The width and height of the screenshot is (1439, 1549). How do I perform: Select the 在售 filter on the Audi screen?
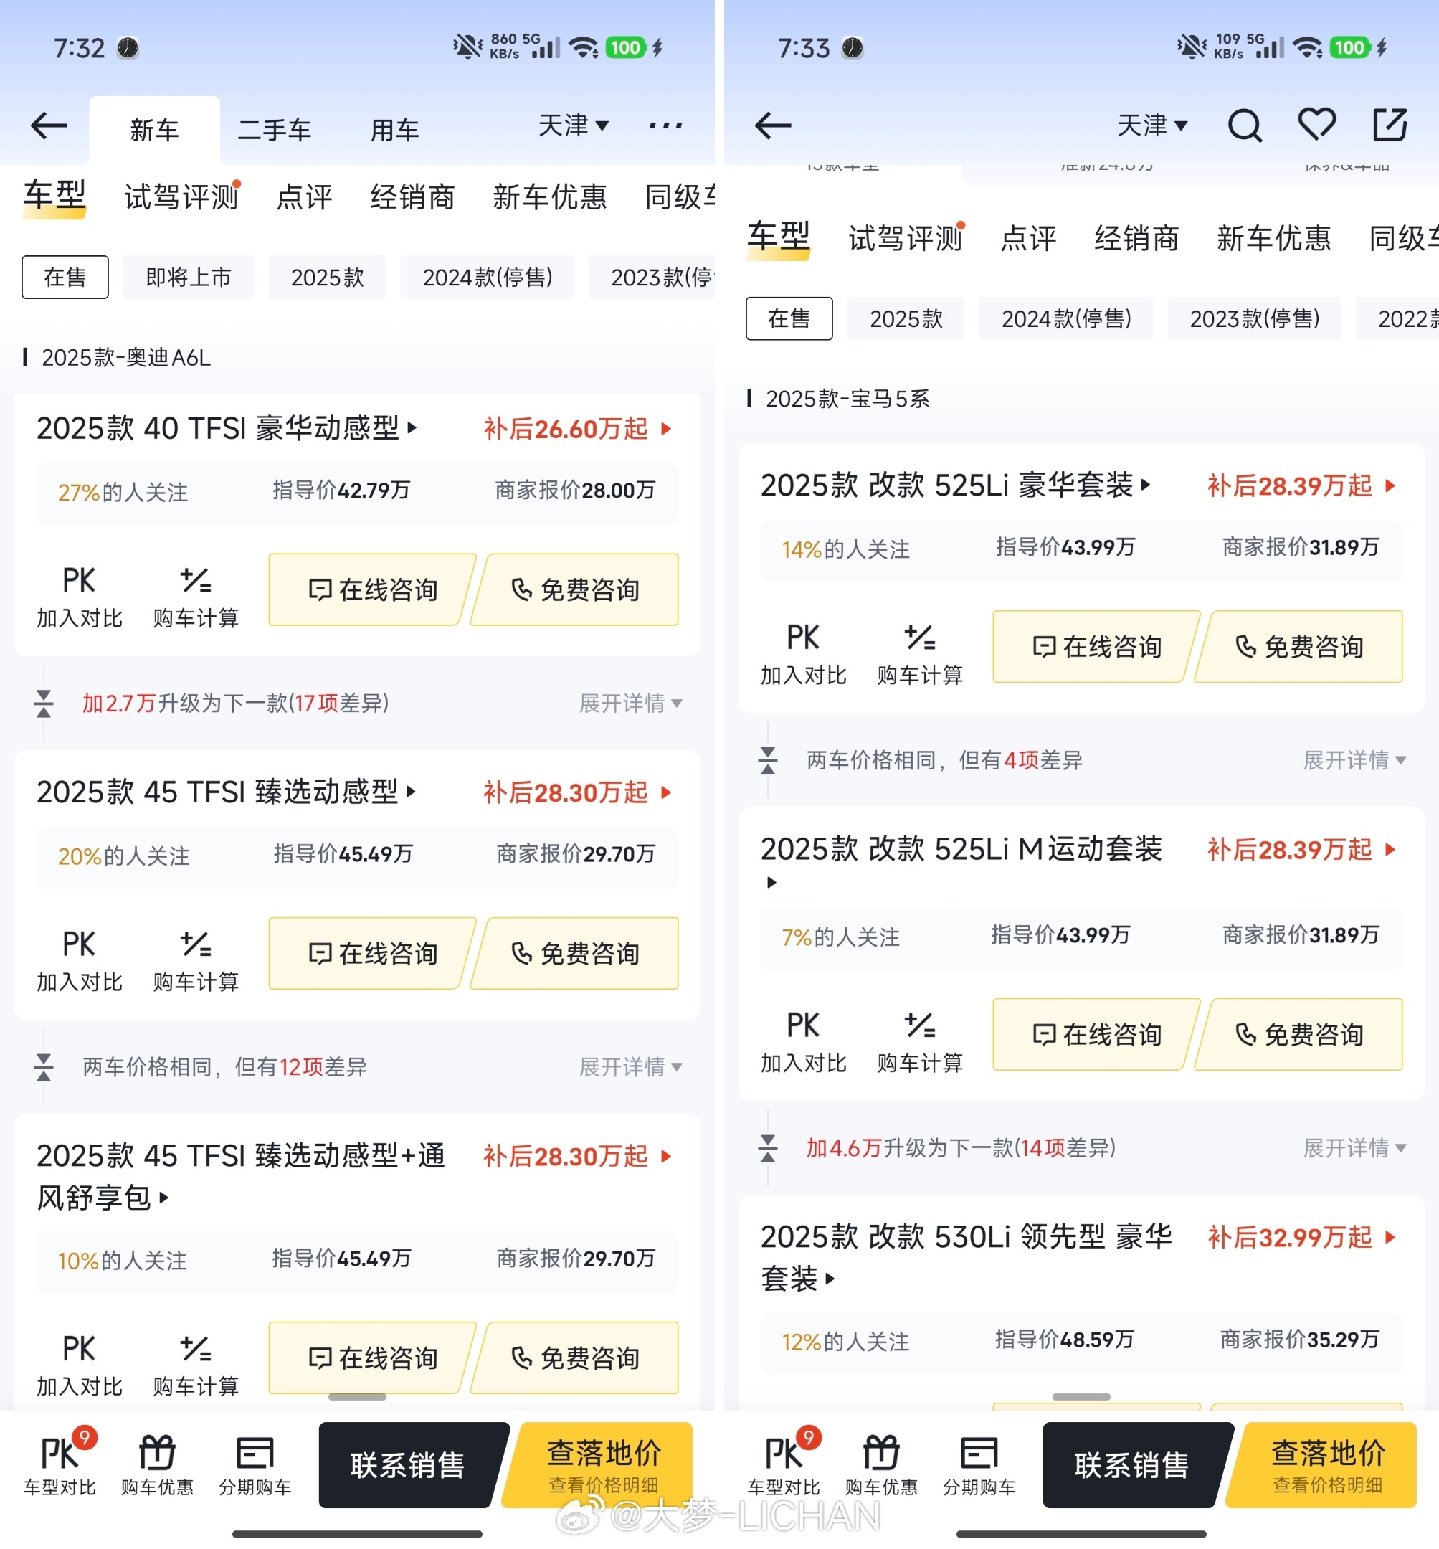65,278
